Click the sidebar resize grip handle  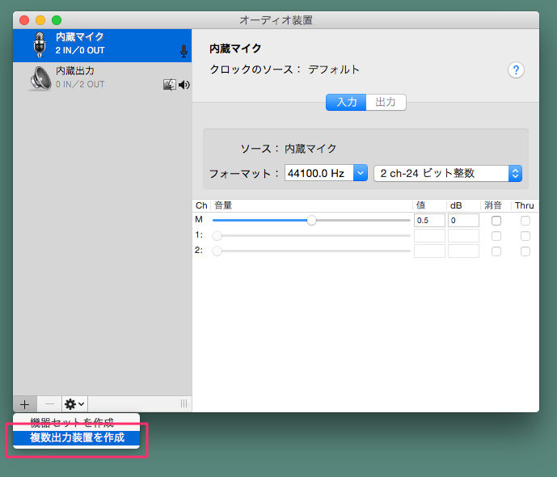click(184, 404)
